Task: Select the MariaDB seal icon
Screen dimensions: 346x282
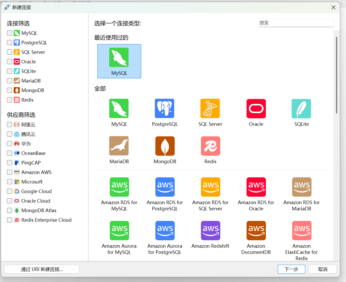Action: click(119, 146)
